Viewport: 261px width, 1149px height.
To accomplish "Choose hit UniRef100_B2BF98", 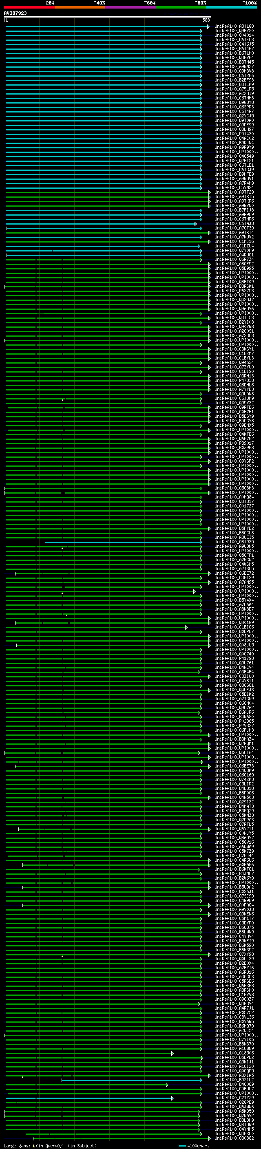I will click(234, 80).
